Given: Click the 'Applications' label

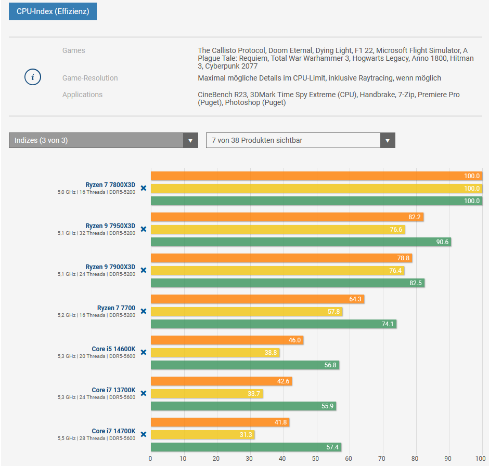Looking at the screenshot, I should click(x=82, y=95).
